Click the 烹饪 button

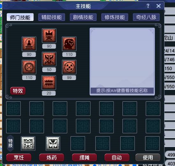coord(19,157)
